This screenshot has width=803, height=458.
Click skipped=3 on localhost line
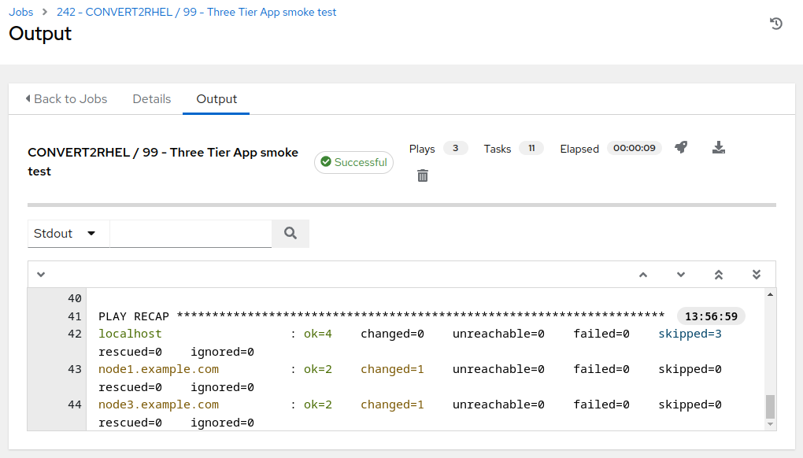pyautogui.click(x=690, y=334)
